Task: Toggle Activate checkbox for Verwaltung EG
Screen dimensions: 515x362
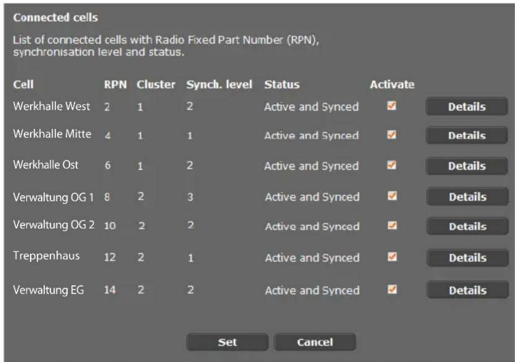Action: [392, 289]
